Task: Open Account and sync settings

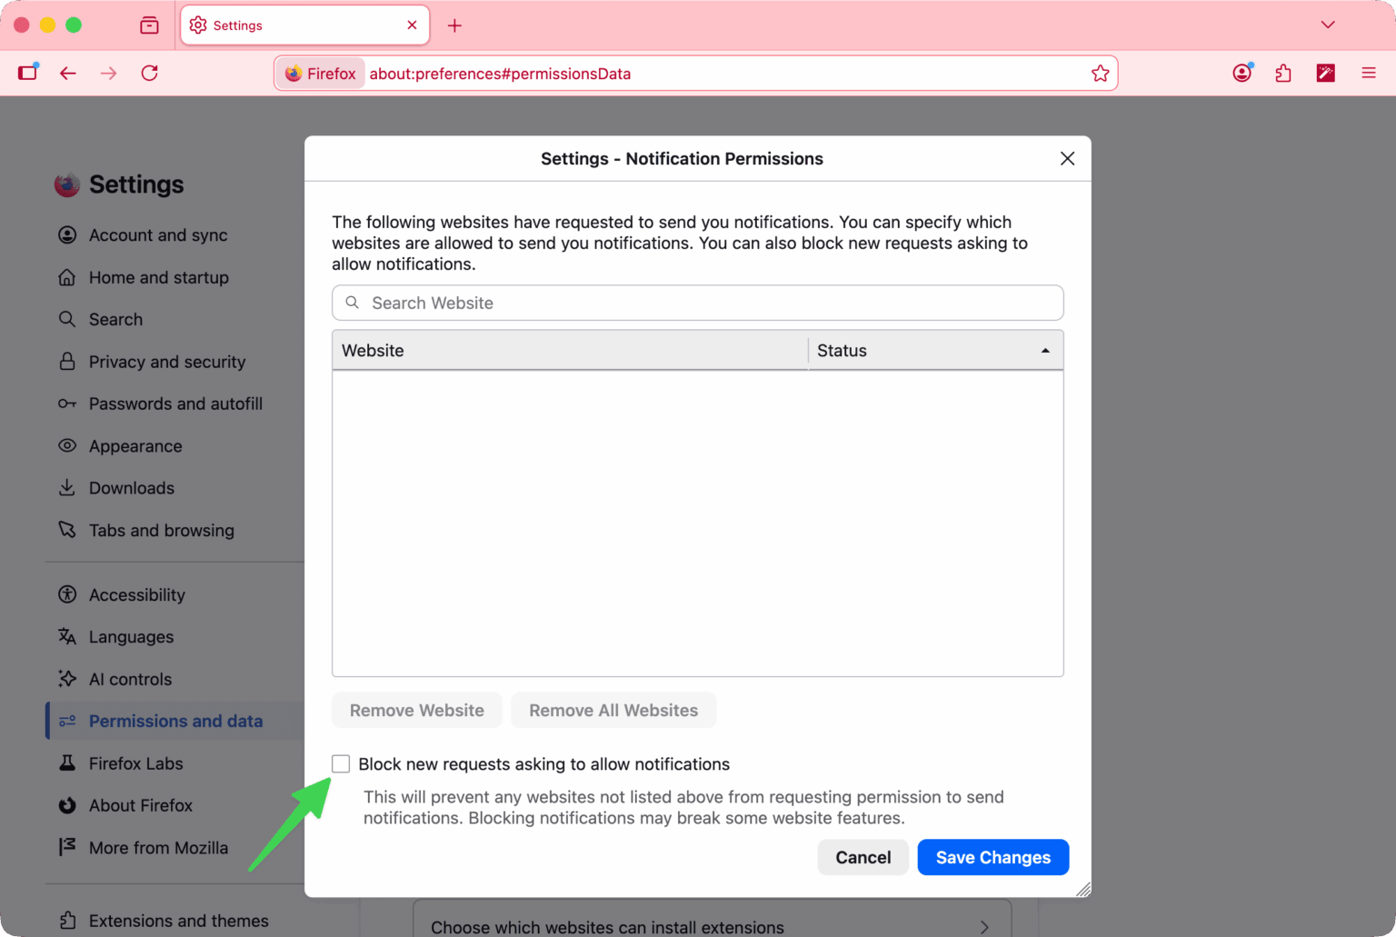Action: (158, 235)
